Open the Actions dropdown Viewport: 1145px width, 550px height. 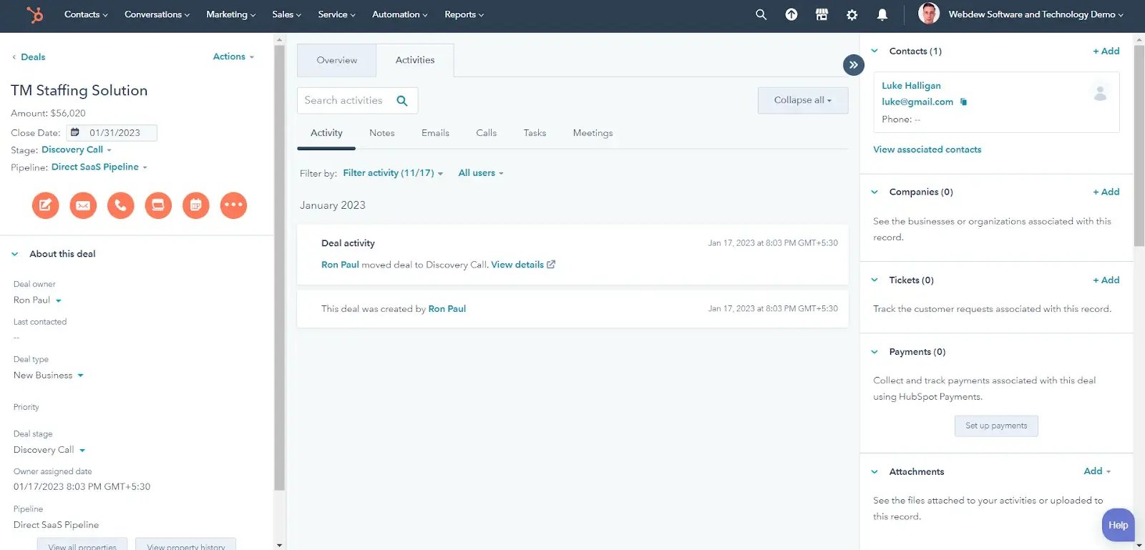(233, 57)
